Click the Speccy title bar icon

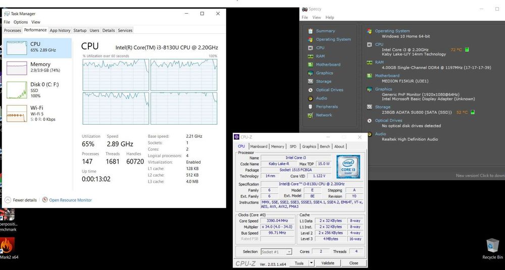pyautogui.click(x=305, y=9)
